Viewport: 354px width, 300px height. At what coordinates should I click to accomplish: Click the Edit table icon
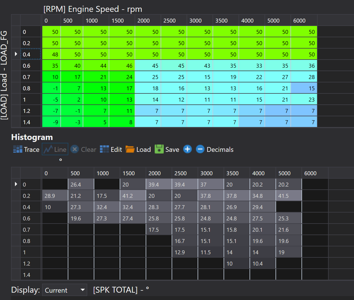[x=104, y=149]
